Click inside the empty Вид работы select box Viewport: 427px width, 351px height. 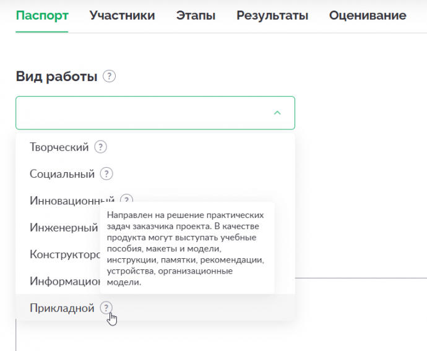point(142,113)
